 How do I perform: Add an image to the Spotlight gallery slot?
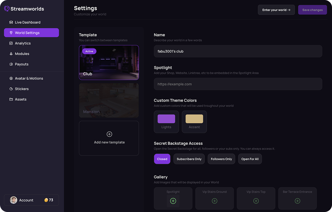[x=173, y=201]
